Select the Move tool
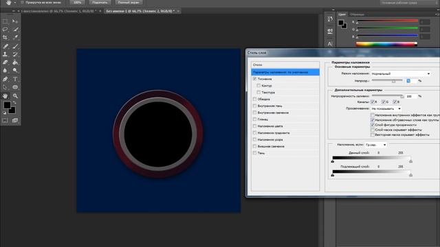The image size is (440, 247). click(x=15, y=21)
